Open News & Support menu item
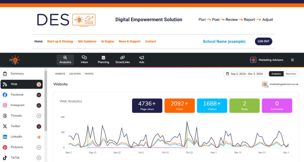This screenshot has height=162, width=304. coord(129,41)
